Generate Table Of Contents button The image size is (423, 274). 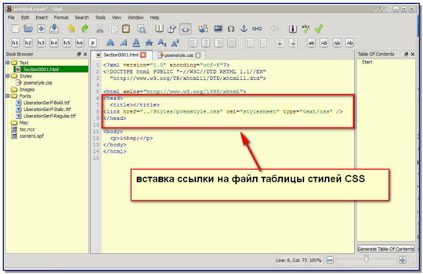386,249
